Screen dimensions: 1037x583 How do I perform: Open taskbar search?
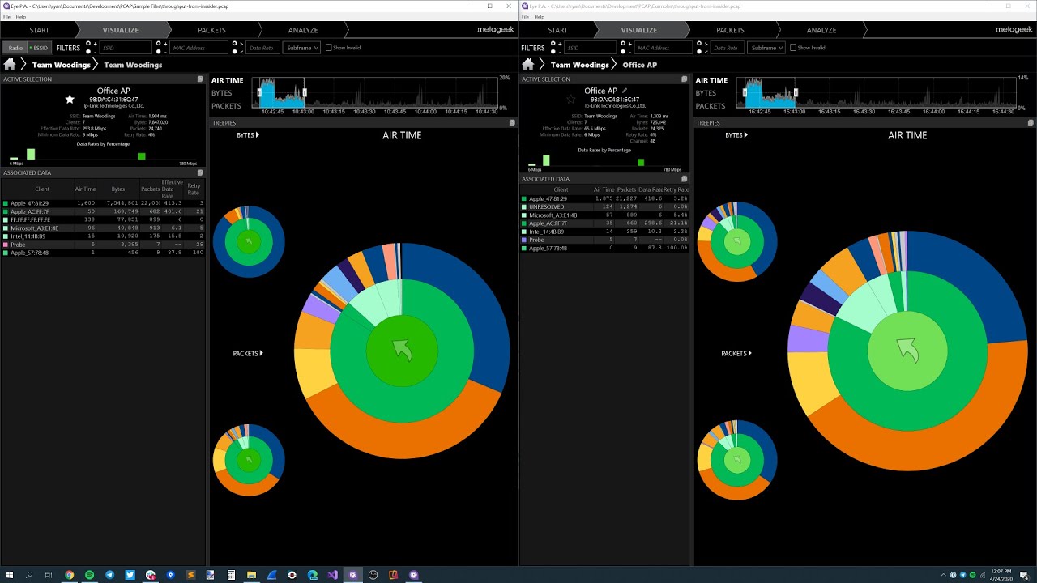(x=29, y=575)
